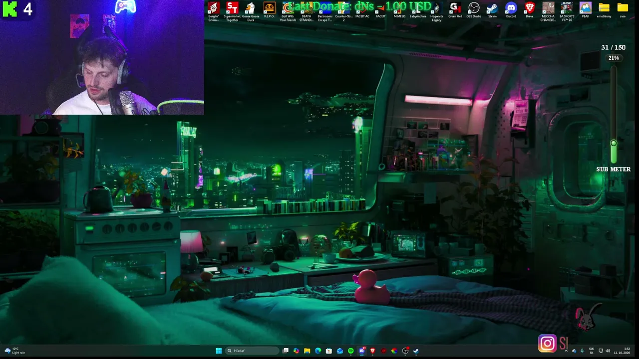Click the webcam feed overlay
Screen dimensions: 639x359
(x=102, y=57)
